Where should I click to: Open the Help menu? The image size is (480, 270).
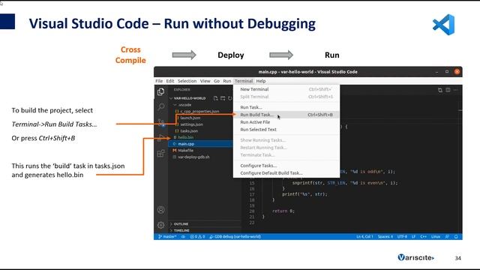pyautogui.click(x=261, y=81)
